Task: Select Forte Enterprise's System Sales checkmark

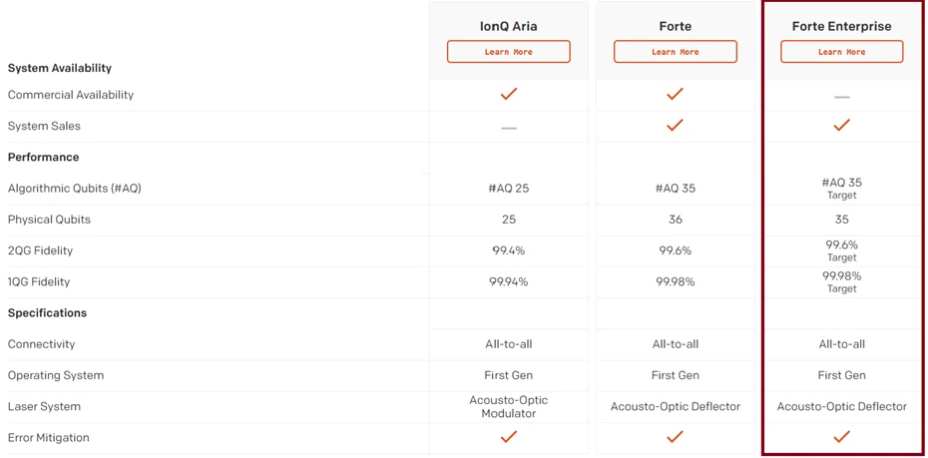Action: point(841,125)
